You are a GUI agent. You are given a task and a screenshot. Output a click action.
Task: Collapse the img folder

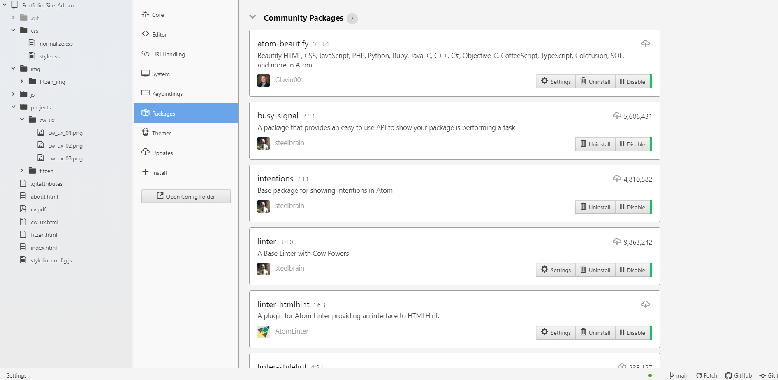pyautogui.click(x=13, y=69)
